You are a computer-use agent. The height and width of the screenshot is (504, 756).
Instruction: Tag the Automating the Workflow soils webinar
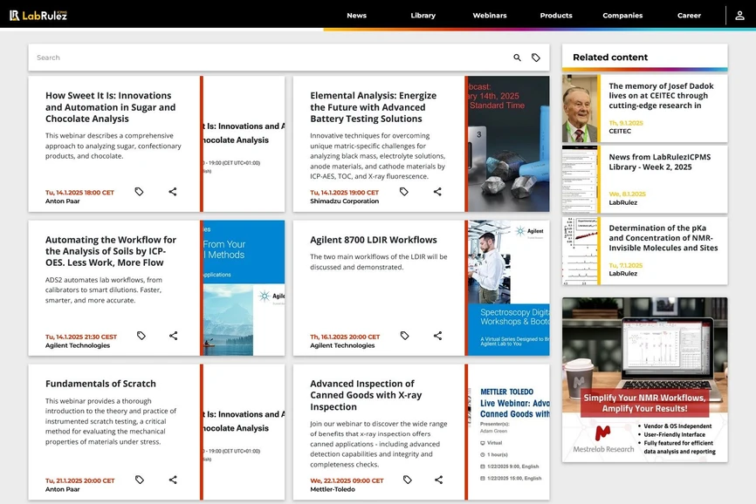(141, 336)
